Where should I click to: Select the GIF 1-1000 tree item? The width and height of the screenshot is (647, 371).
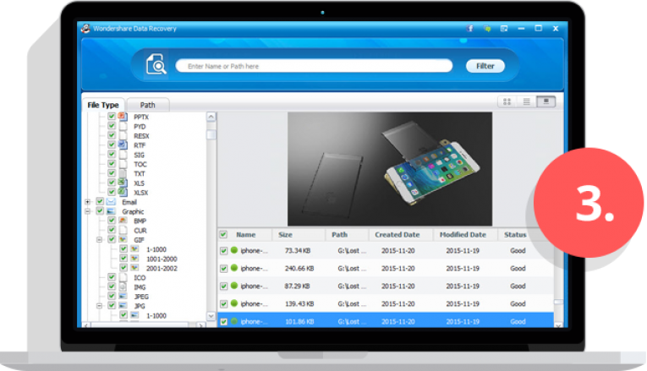pos(156,249)
